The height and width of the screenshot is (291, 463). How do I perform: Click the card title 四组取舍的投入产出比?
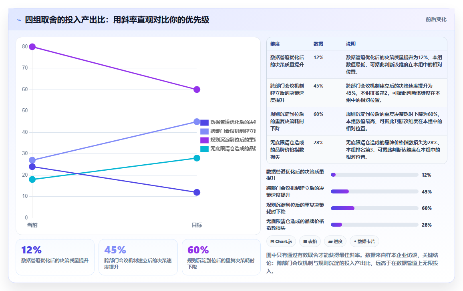(x=117, y=20)
